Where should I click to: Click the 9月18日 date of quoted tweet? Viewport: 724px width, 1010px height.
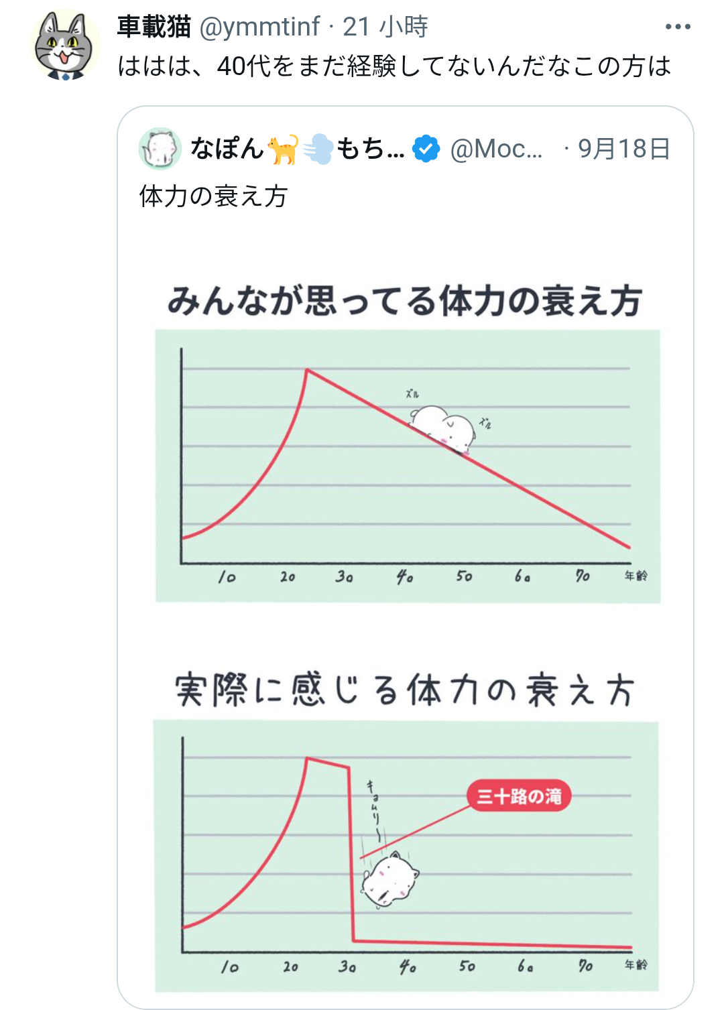coord(623,148)
